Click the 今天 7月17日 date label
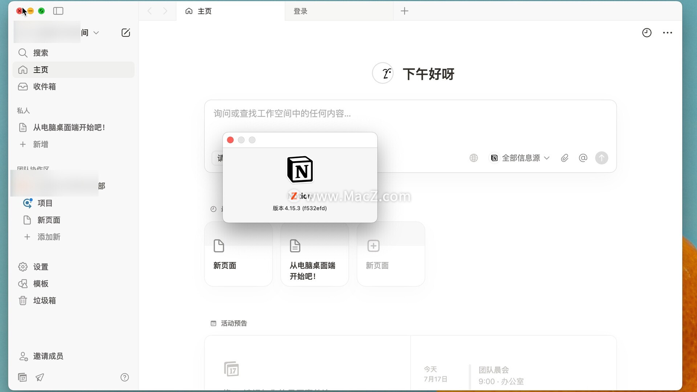This screenshot has height=392, width=697. 435,374
